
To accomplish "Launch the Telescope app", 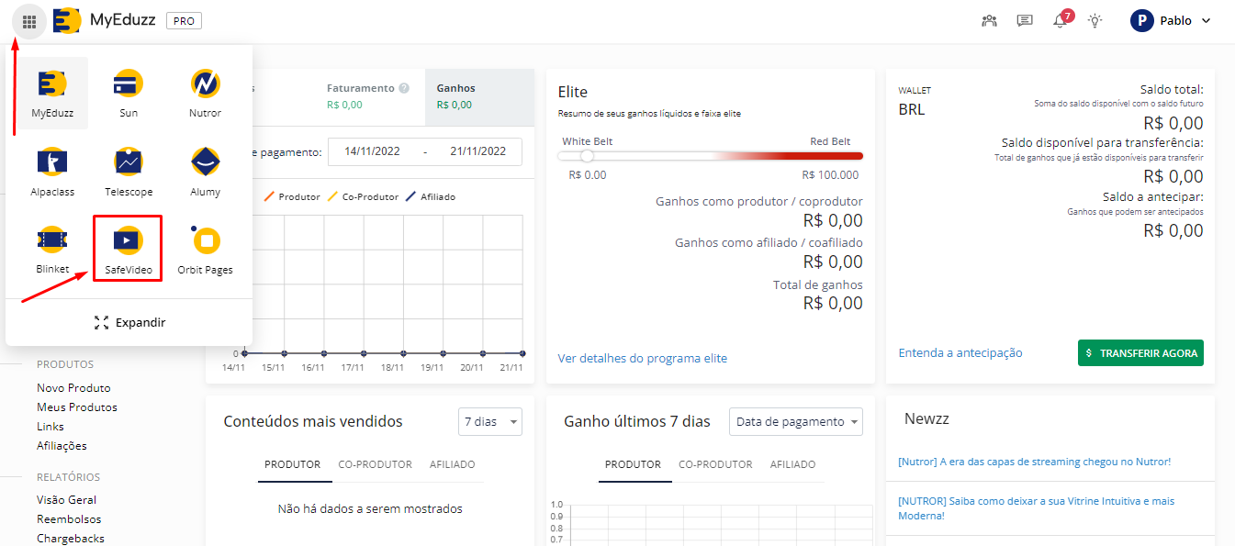I will click(128, 171).
